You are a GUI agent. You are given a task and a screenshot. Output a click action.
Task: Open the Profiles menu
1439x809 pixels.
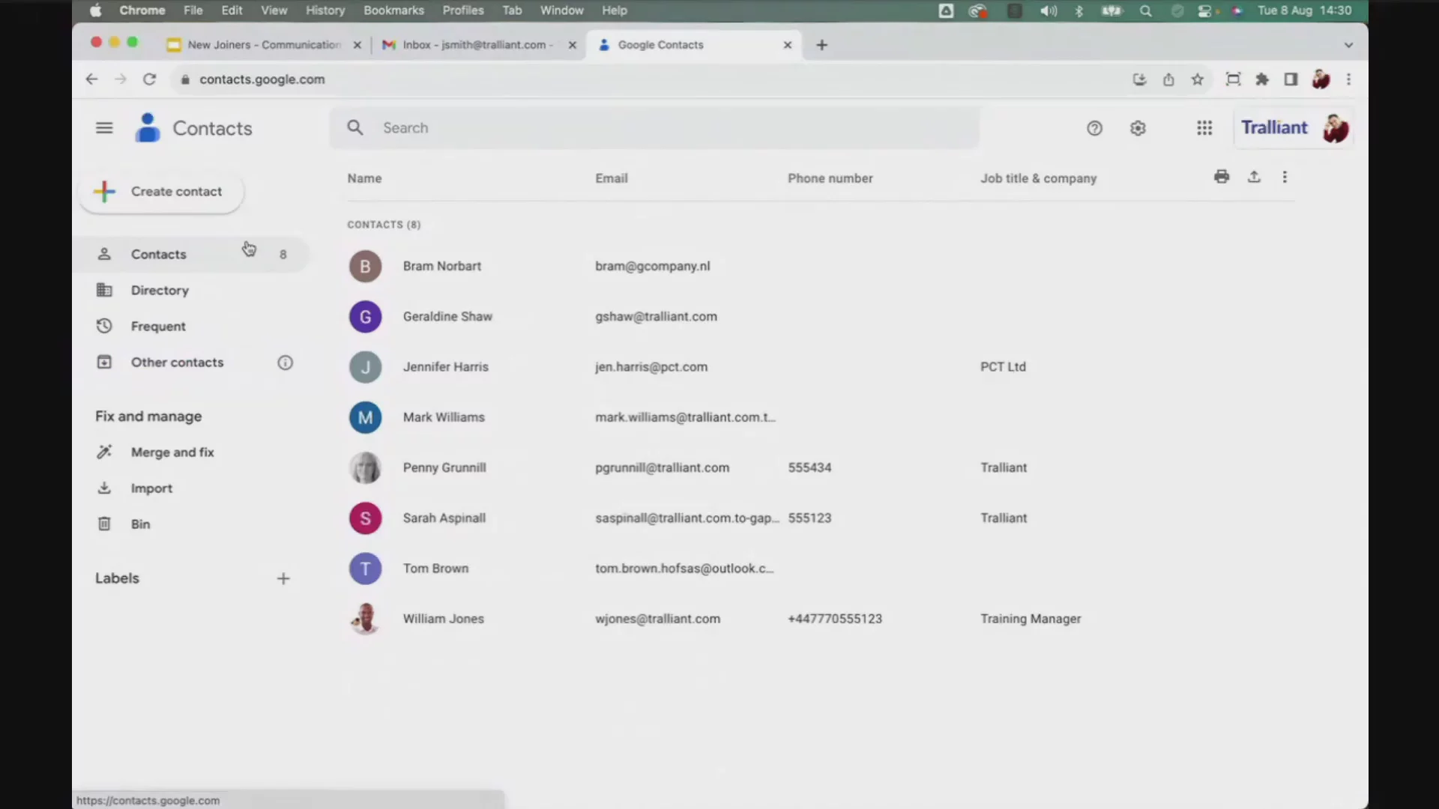(x=462, y=10)
